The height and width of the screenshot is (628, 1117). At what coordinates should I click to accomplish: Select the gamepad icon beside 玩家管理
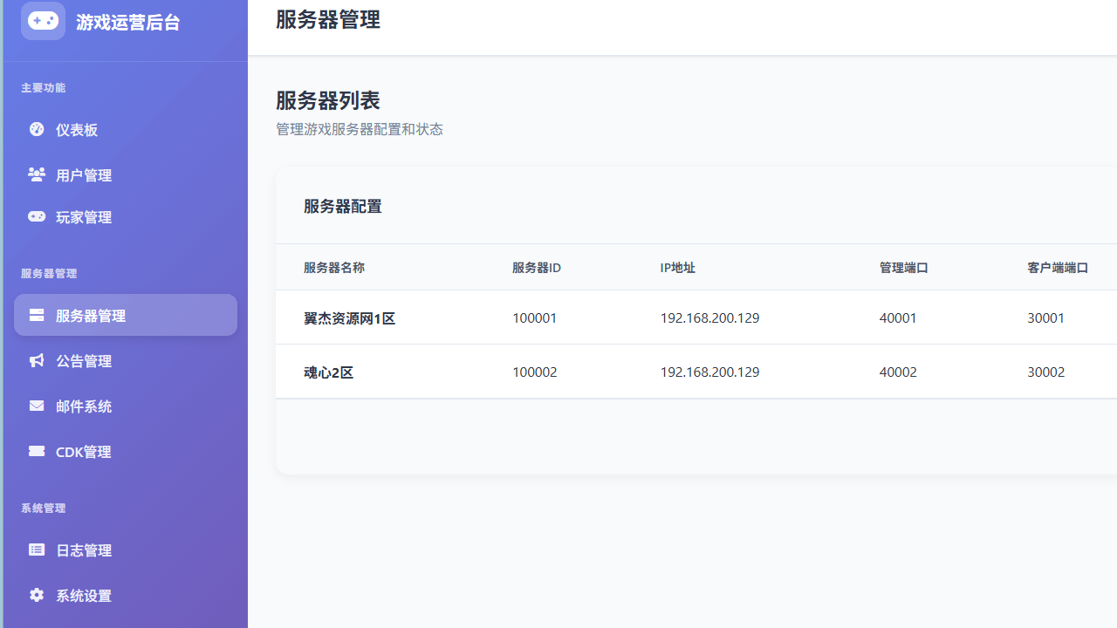(x=36, y=216)
